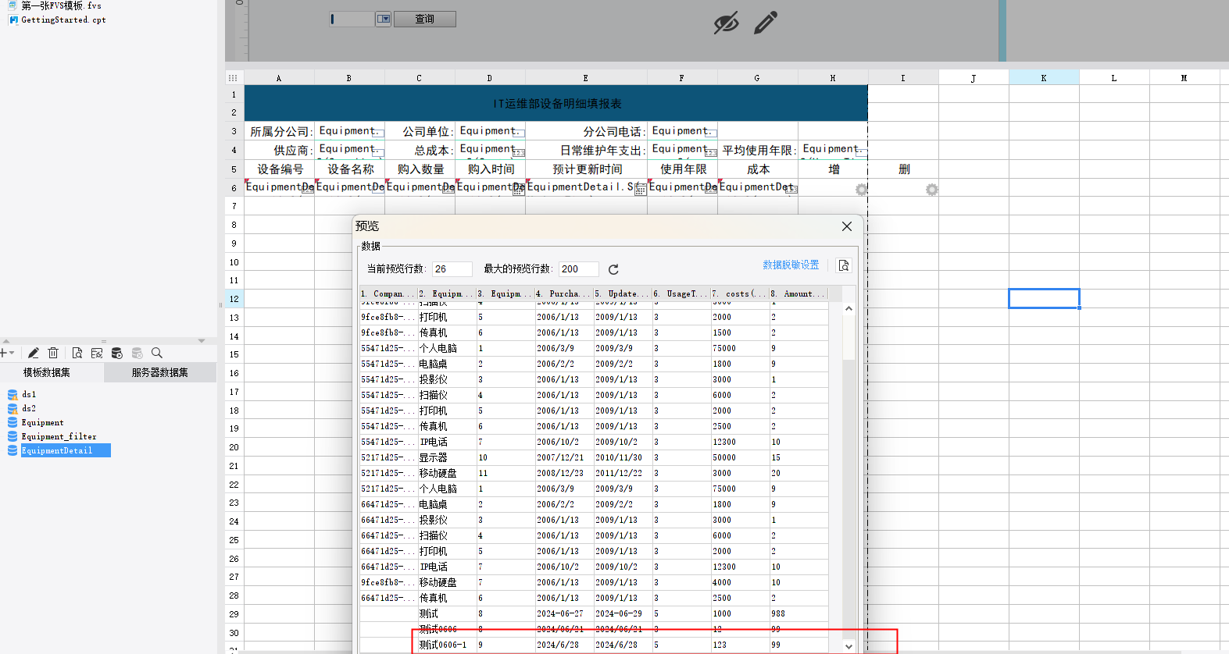
Task: Click the Company column header in preview
Action: (x=388, y=293)
